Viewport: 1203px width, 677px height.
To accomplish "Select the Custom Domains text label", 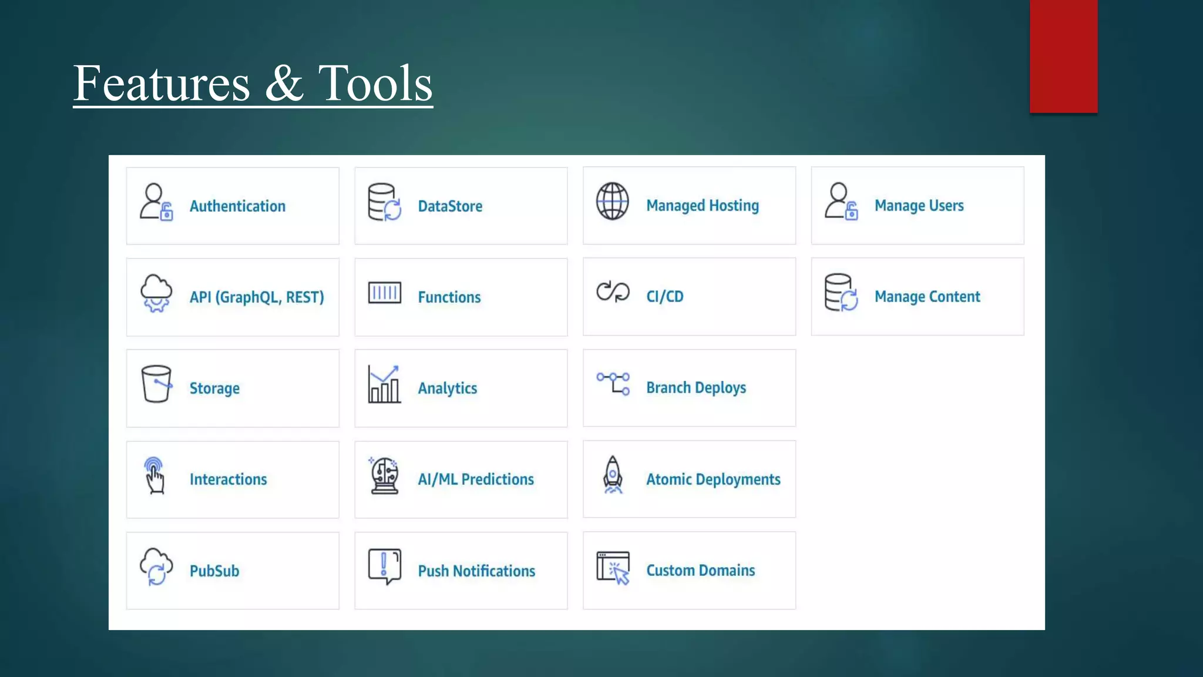I will 701,571.
